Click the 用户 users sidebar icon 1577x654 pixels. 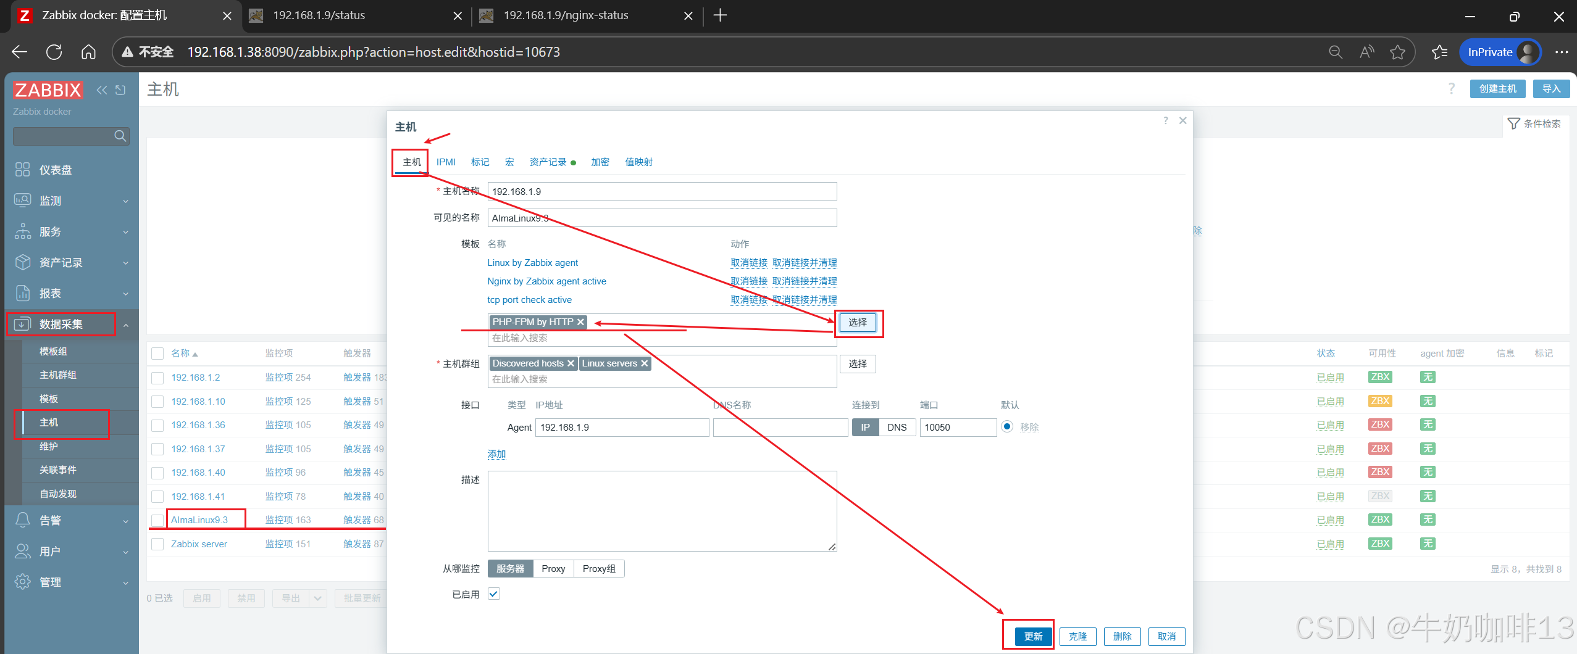[23, 551]
